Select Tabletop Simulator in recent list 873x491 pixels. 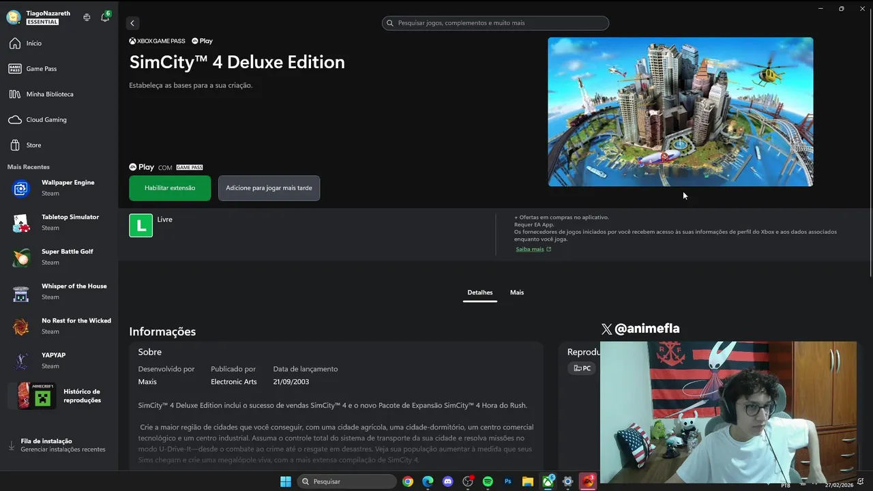tap(59, 222)
